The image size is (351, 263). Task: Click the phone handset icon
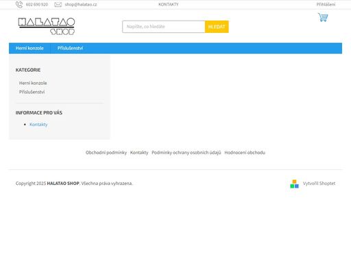pos(19,5)
